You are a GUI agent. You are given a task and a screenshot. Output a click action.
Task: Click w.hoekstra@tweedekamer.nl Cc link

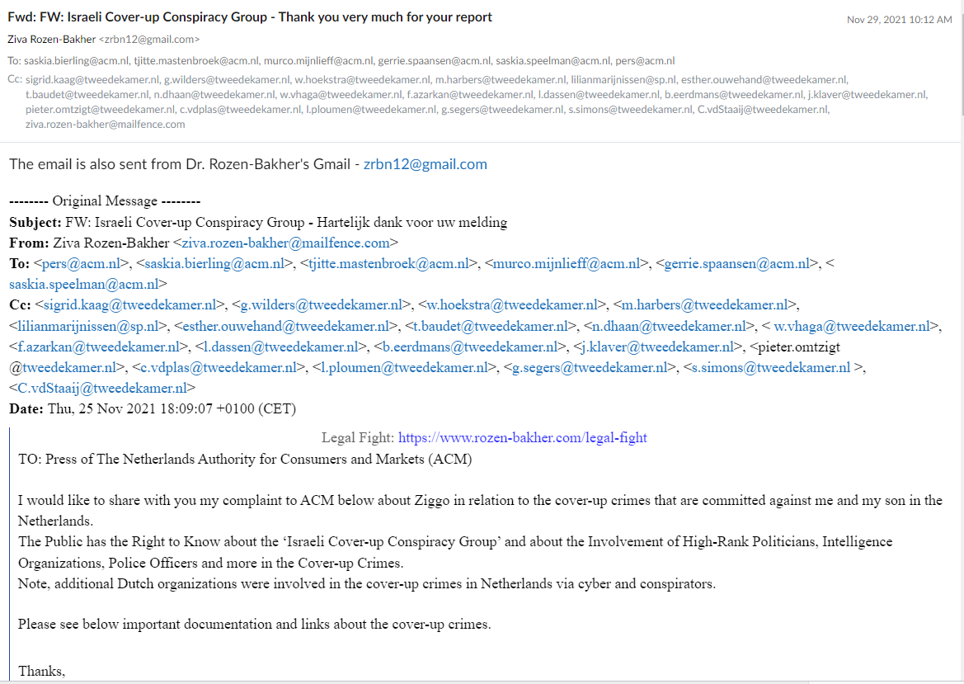512,305
